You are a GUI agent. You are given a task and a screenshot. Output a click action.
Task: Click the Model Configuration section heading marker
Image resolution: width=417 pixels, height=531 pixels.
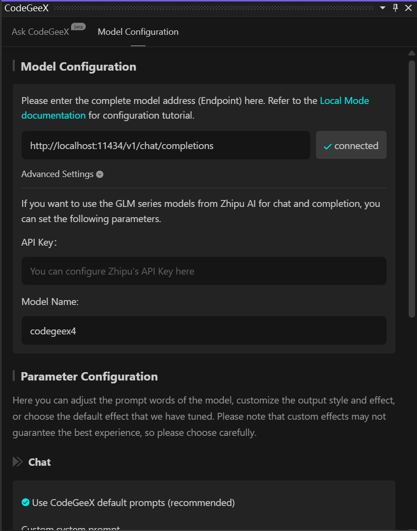(x=14, y=66)
